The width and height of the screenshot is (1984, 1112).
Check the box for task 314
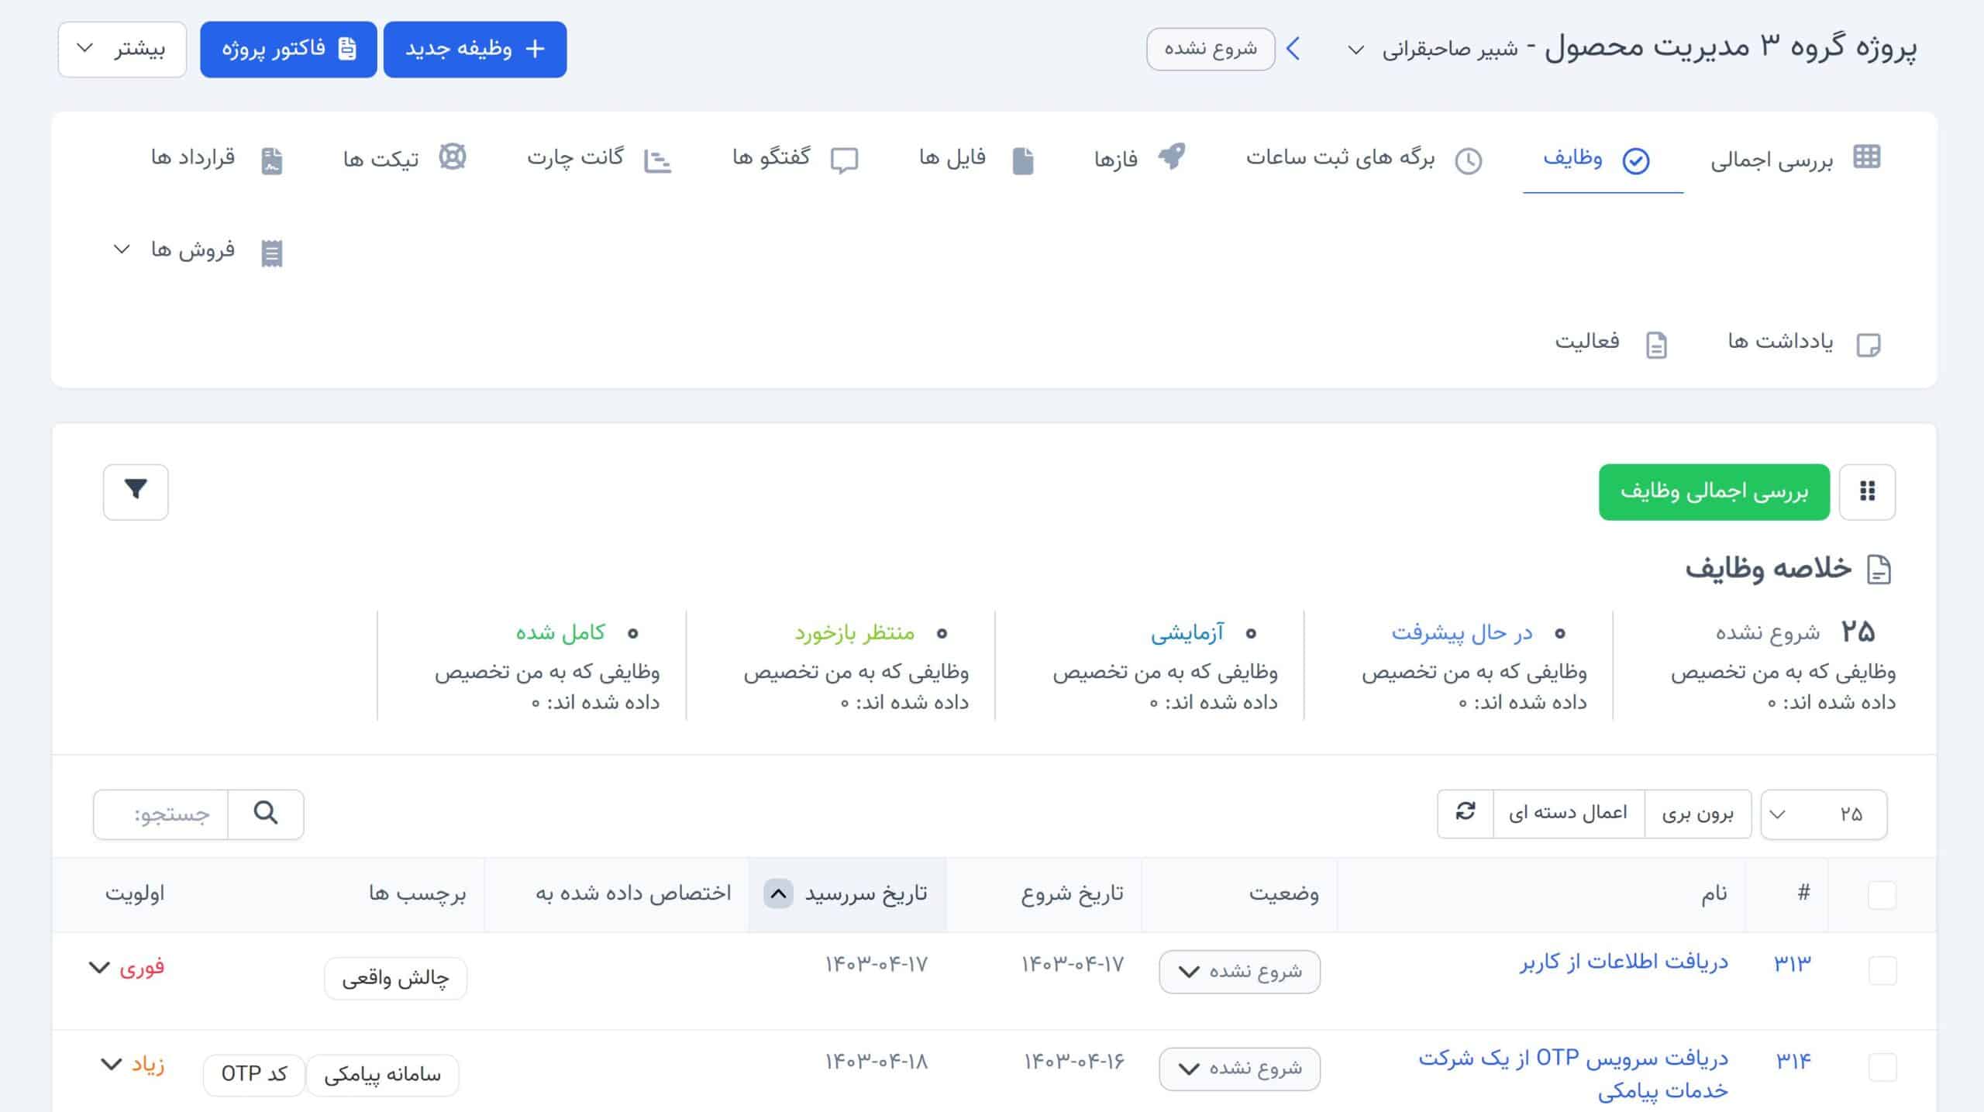coord(1882,1067)
